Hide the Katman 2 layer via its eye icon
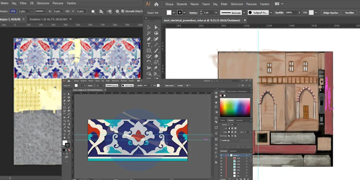The width and height of the screenshot is (360, 180). pos(221,155)
